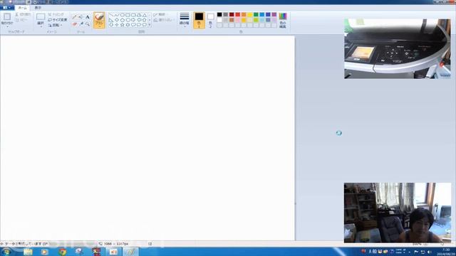Screen dimensions: 456x256
Task: Click the Resize (サイズ変更) button
Action: pyautogui.click(x=57, y=20)
